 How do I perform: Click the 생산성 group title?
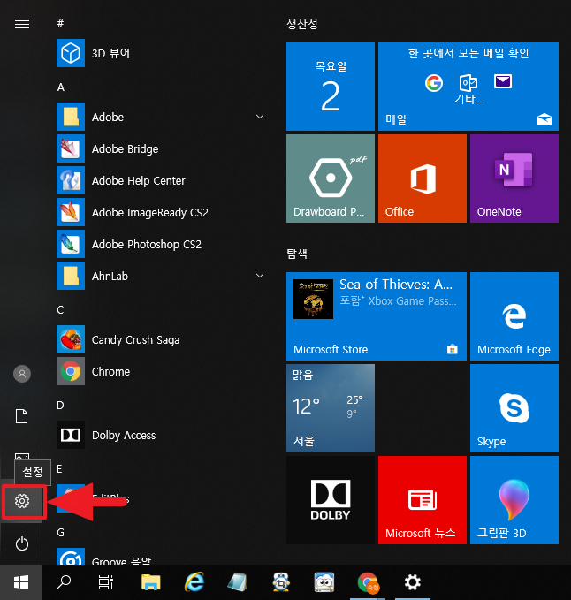point(302,24)
